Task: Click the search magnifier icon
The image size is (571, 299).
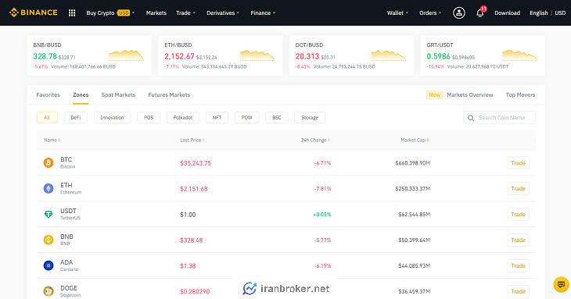Action: (471, 118)
